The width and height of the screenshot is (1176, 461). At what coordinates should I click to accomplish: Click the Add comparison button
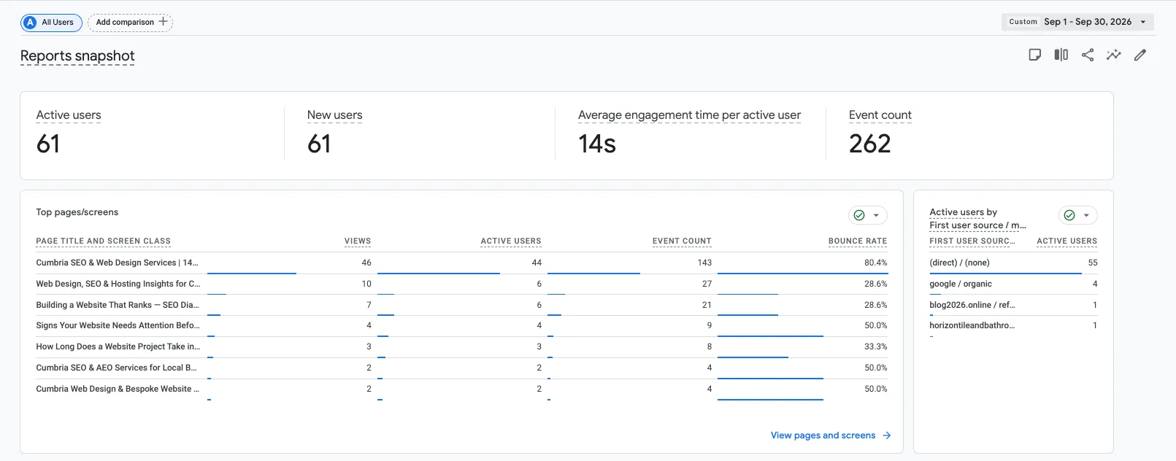[x=131, y=23]
